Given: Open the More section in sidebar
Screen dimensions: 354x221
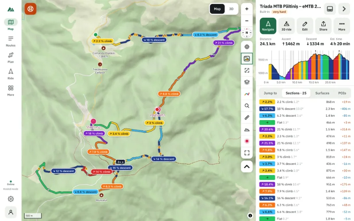Looking at the screenshot, I should coord(11,91).
